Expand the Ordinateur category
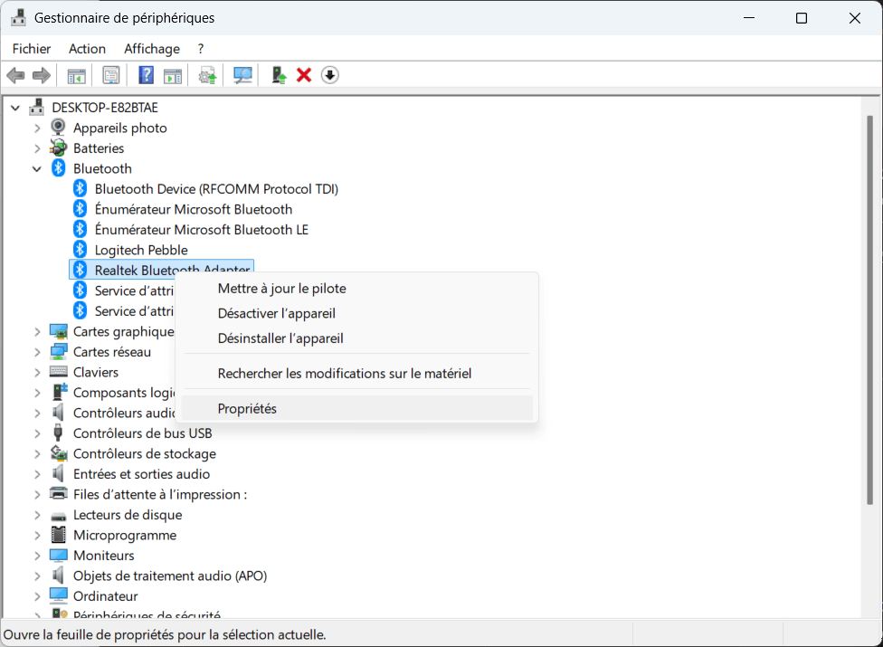883x647 pixels. (x=37, y=596)
